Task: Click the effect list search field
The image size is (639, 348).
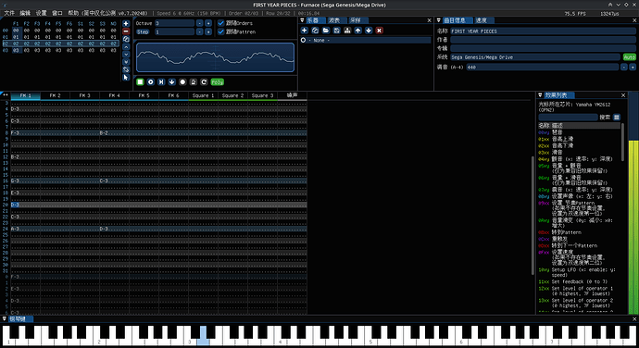Action: tap(568, 118)
